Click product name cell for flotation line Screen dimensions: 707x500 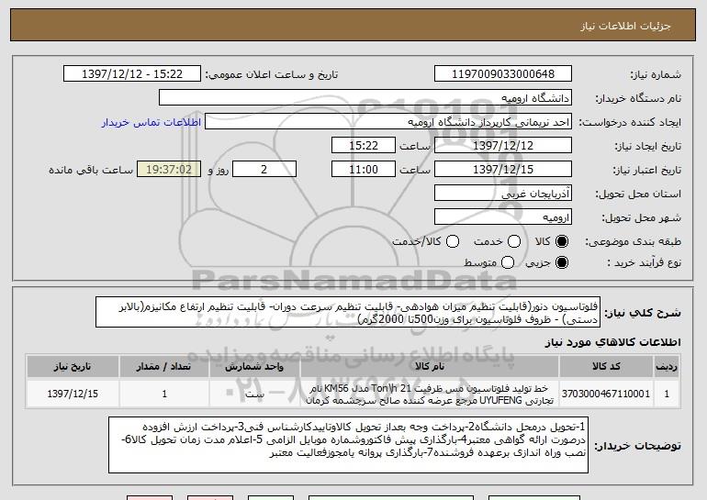430,394
